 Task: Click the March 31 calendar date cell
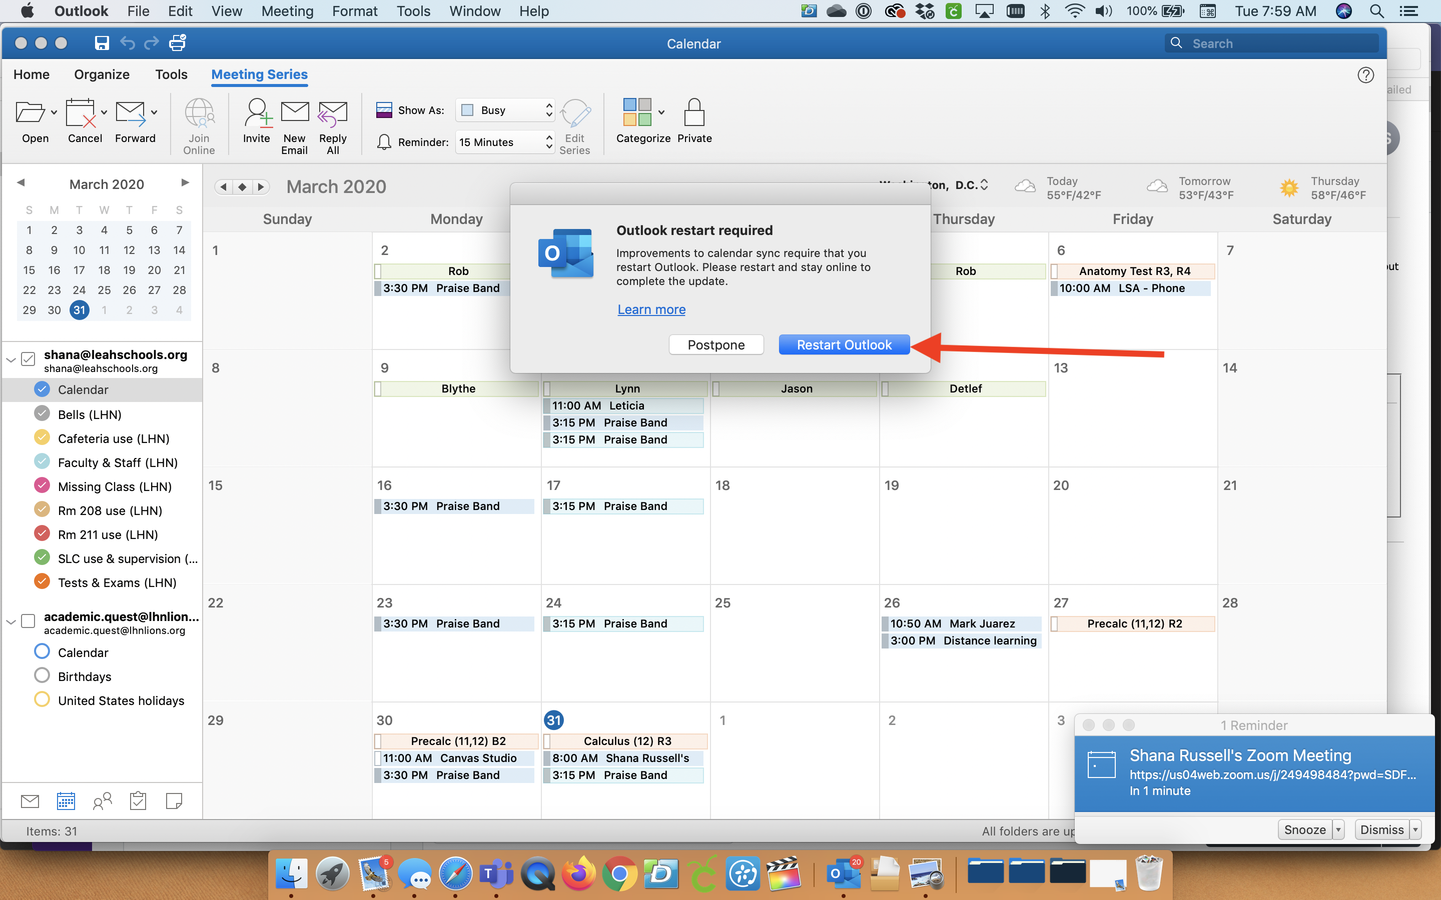[x=553, y=718]
